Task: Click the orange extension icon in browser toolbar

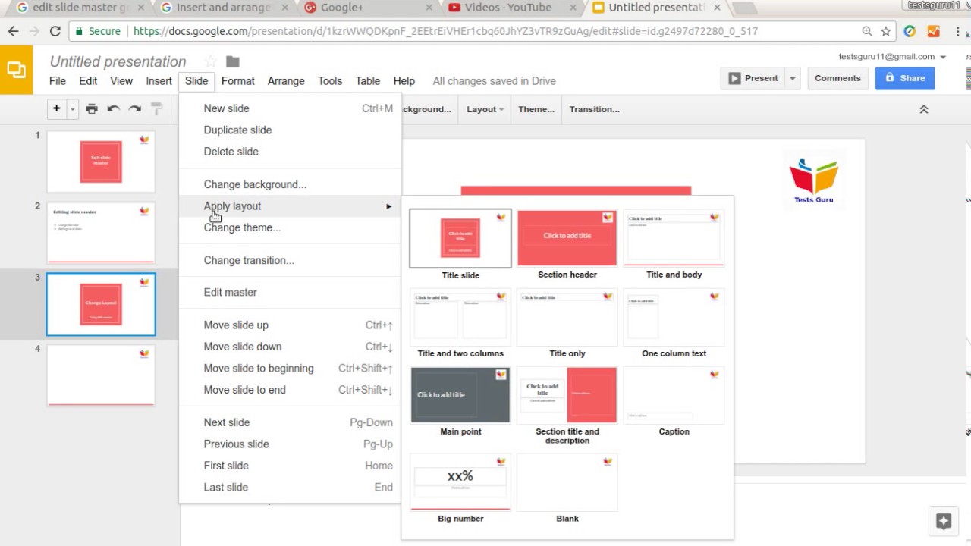Action: [933, 31]
